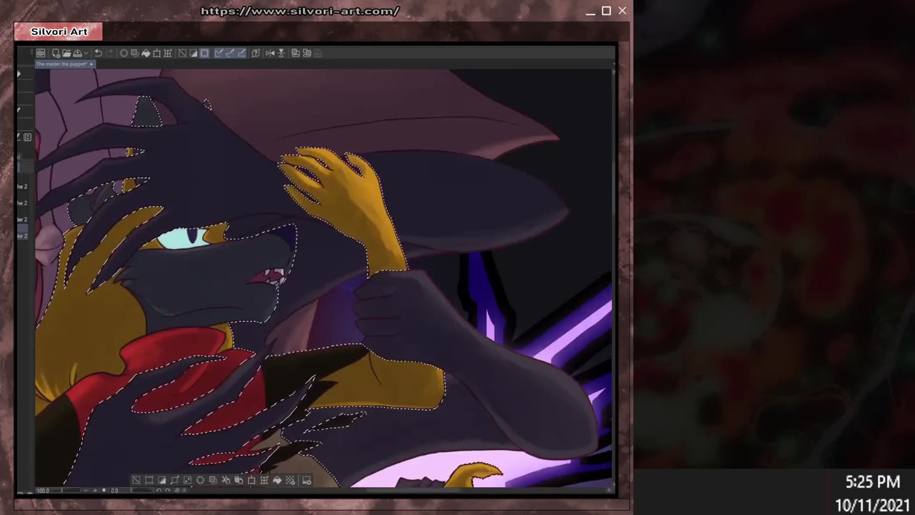Close 'The master the puppet' canvas tab
The image size is (915, 515).
[91, 64]
